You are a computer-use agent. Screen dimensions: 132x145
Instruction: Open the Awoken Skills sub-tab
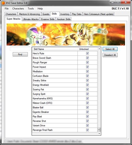63,19
